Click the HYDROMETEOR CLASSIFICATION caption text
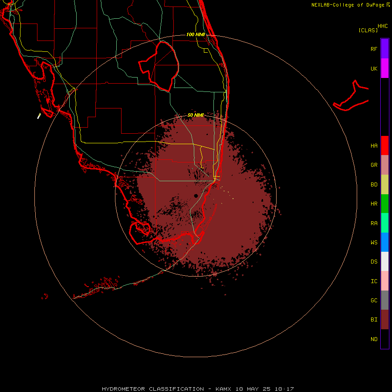 pos(153,389)
